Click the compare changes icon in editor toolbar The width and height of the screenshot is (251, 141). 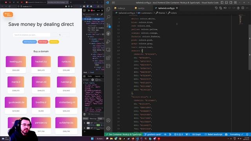tap(221, 8)
